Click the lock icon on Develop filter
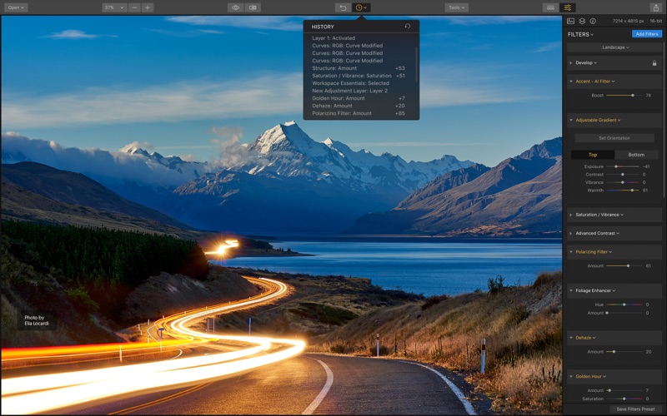Image resolution: width=667 pixels, height=416 pixels. (x=654, y=62)
